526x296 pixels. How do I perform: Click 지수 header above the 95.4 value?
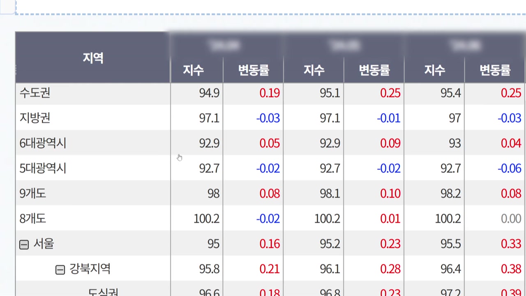[x=435, y=70]
